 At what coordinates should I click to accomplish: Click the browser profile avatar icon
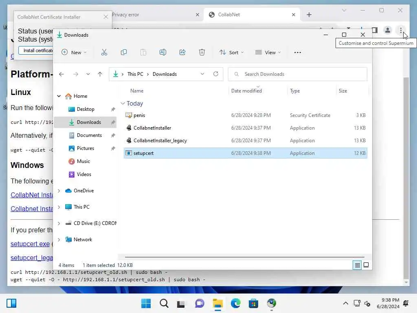(x=388, y=30)
